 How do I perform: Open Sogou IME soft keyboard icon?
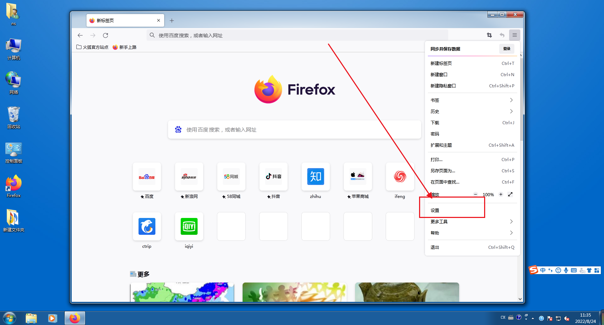(574, 270)
